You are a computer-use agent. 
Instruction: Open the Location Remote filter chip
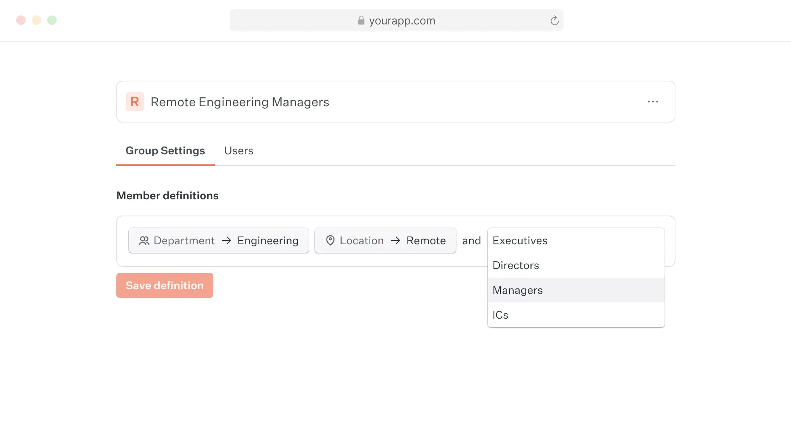[x=385, y=240]
